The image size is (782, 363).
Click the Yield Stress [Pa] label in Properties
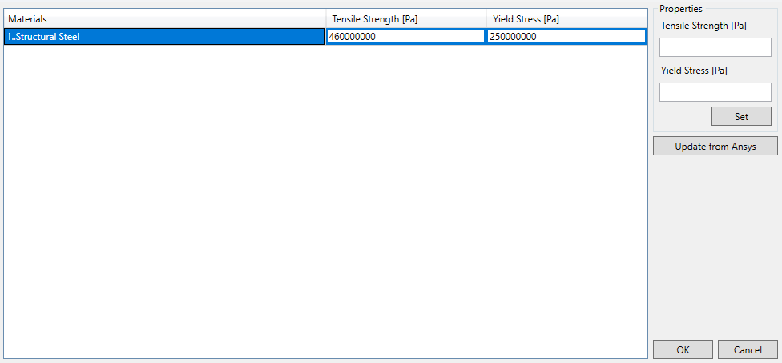[x=694, y=71]
